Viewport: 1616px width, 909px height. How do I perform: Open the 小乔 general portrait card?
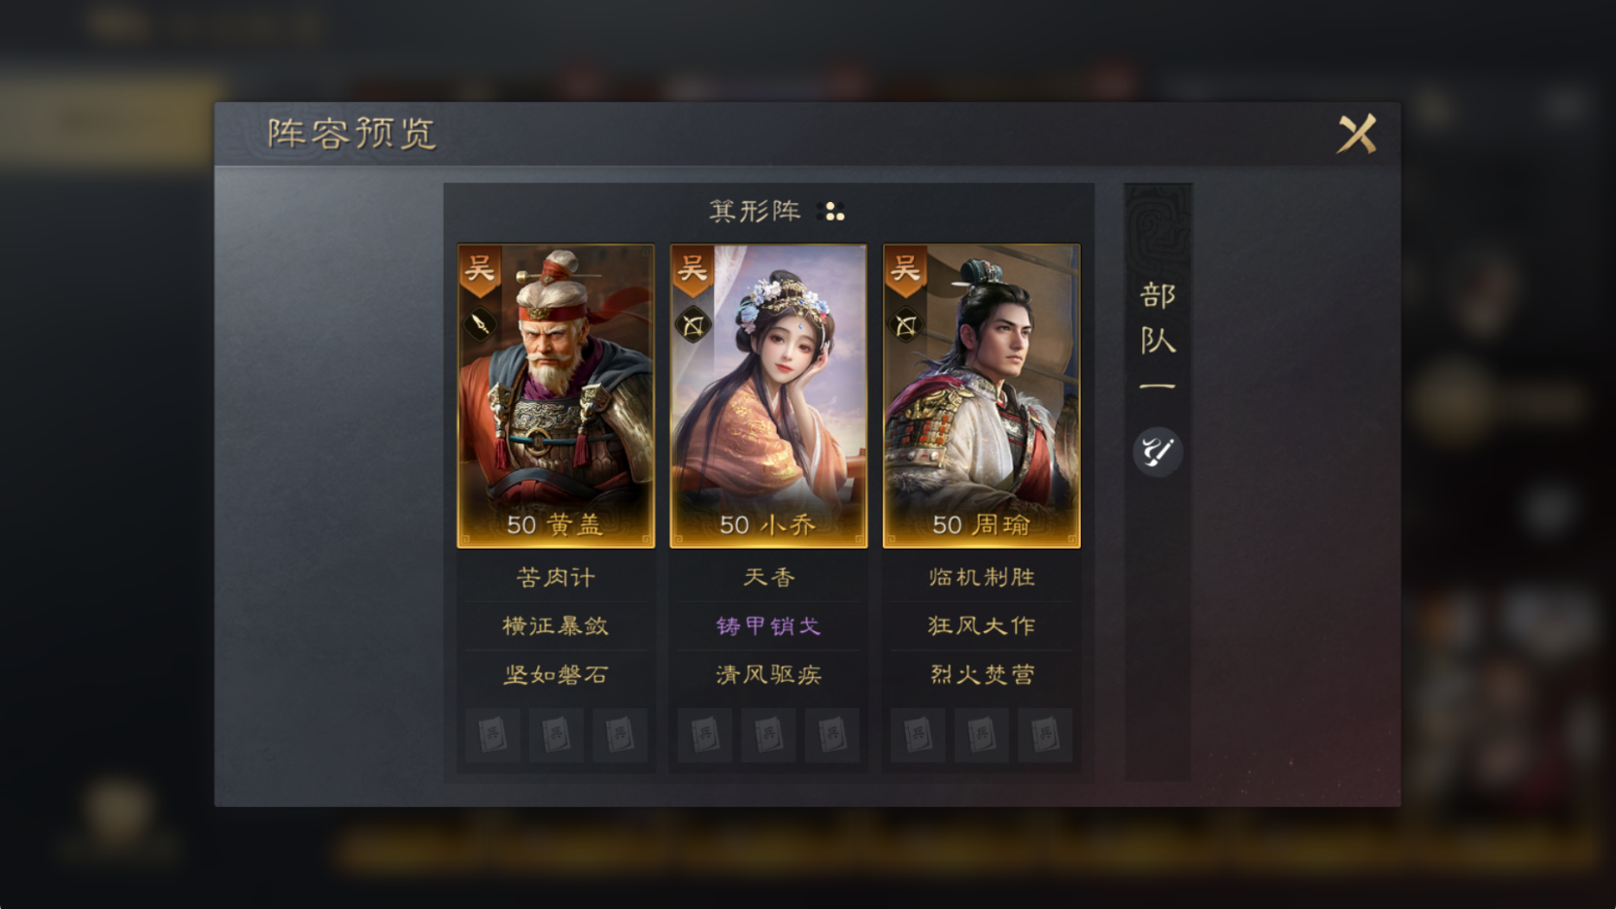(768, 395)
